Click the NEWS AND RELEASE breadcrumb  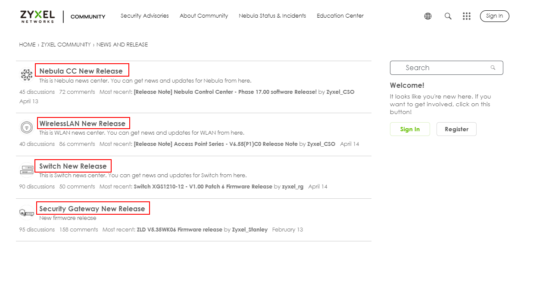click(122, 45)
